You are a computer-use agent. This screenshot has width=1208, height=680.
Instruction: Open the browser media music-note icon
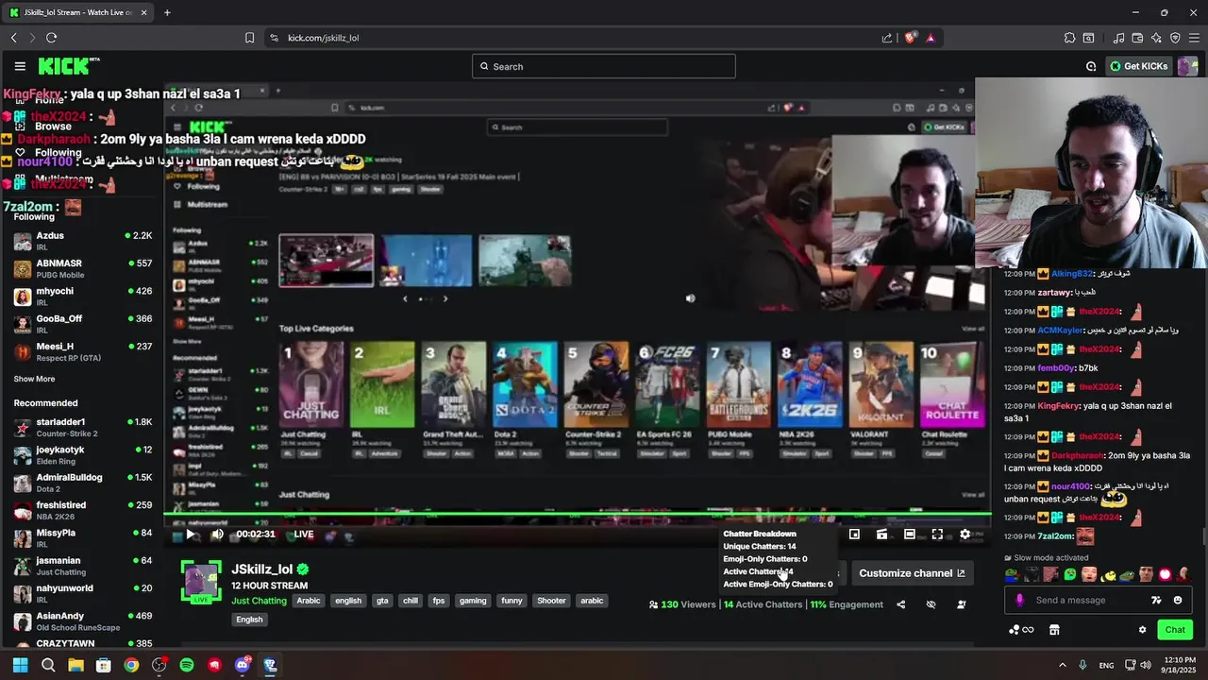pyautogui.click(x=1119, y=38)
